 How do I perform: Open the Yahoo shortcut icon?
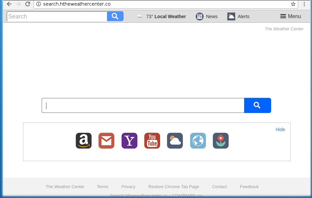pyautogui.click(x=129, y=141)
